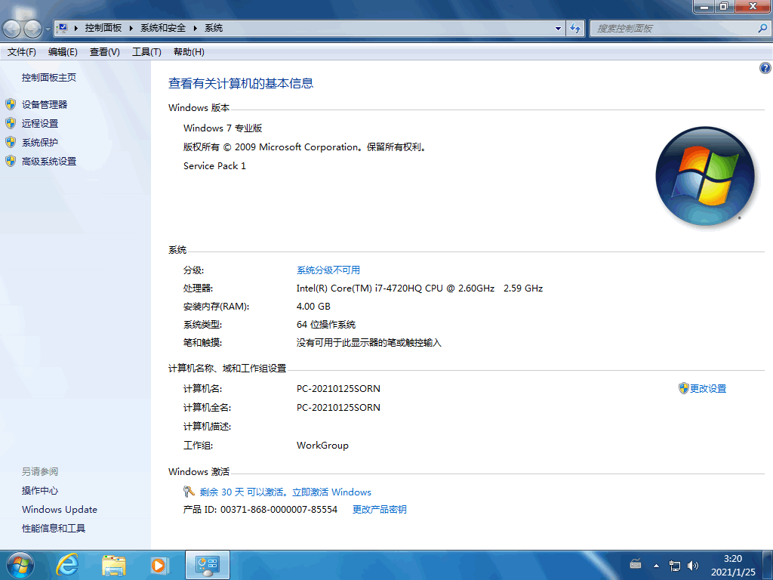Screen dimensions: 773x580
Task: Click the Back navigation arrow
Action: click(12, 29)
